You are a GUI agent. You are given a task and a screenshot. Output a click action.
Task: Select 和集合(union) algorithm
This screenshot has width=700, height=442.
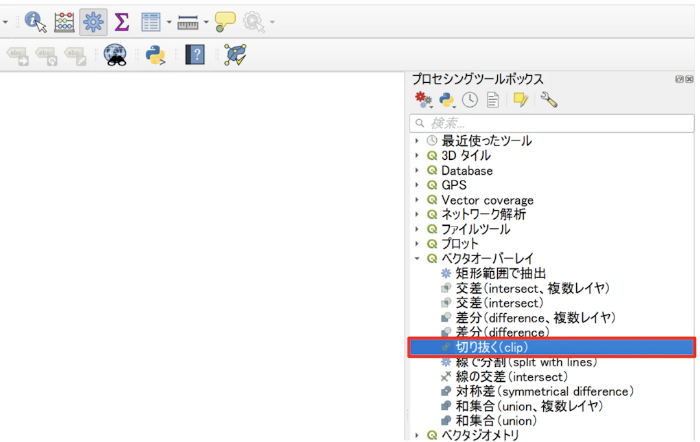(x=496, y=421)
